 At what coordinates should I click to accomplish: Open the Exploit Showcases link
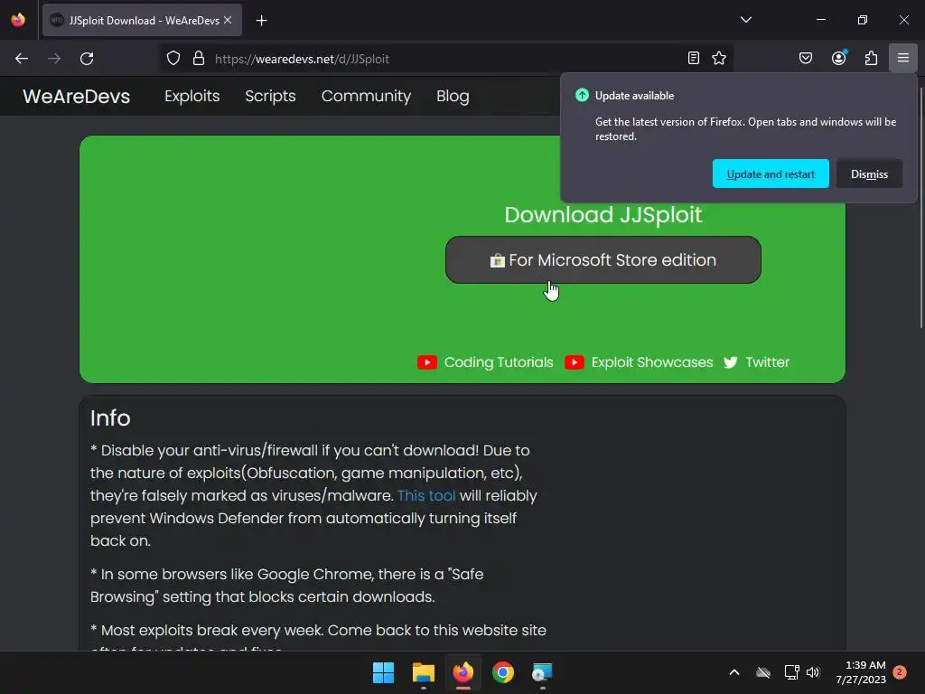(652, 362)
